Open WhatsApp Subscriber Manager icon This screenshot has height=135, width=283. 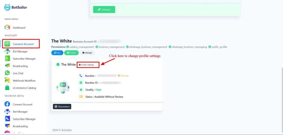tap(7, 59)
